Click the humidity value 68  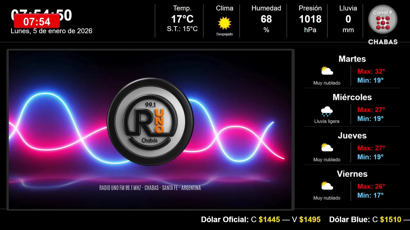266,19
